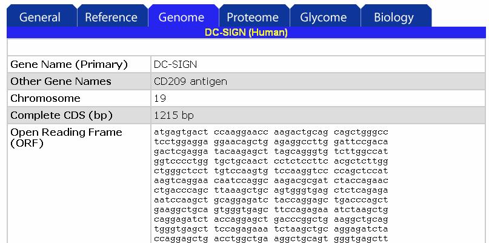This screenshot has height=243, width=489.
Task: Click sequence block cagctgggcc in first row
Action: [361, 132]
